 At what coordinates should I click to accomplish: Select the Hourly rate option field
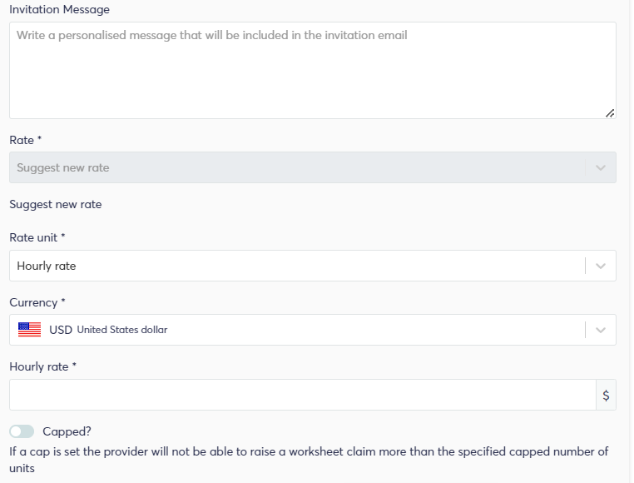click(x=313, y=266)
